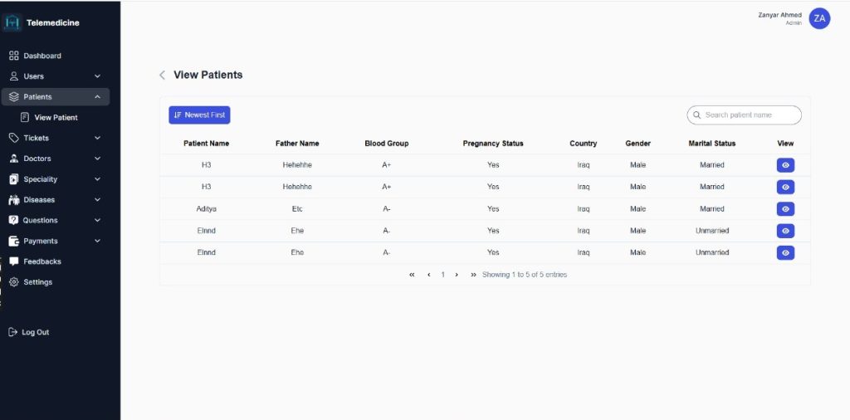The width and height of the screenshot is (850, 420).
Task: Click the eye button for the first H3 row
Action: click(x=785, y=165)
